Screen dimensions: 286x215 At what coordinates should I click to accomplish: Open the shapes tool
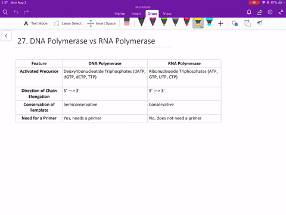click(x=235, y=23)
